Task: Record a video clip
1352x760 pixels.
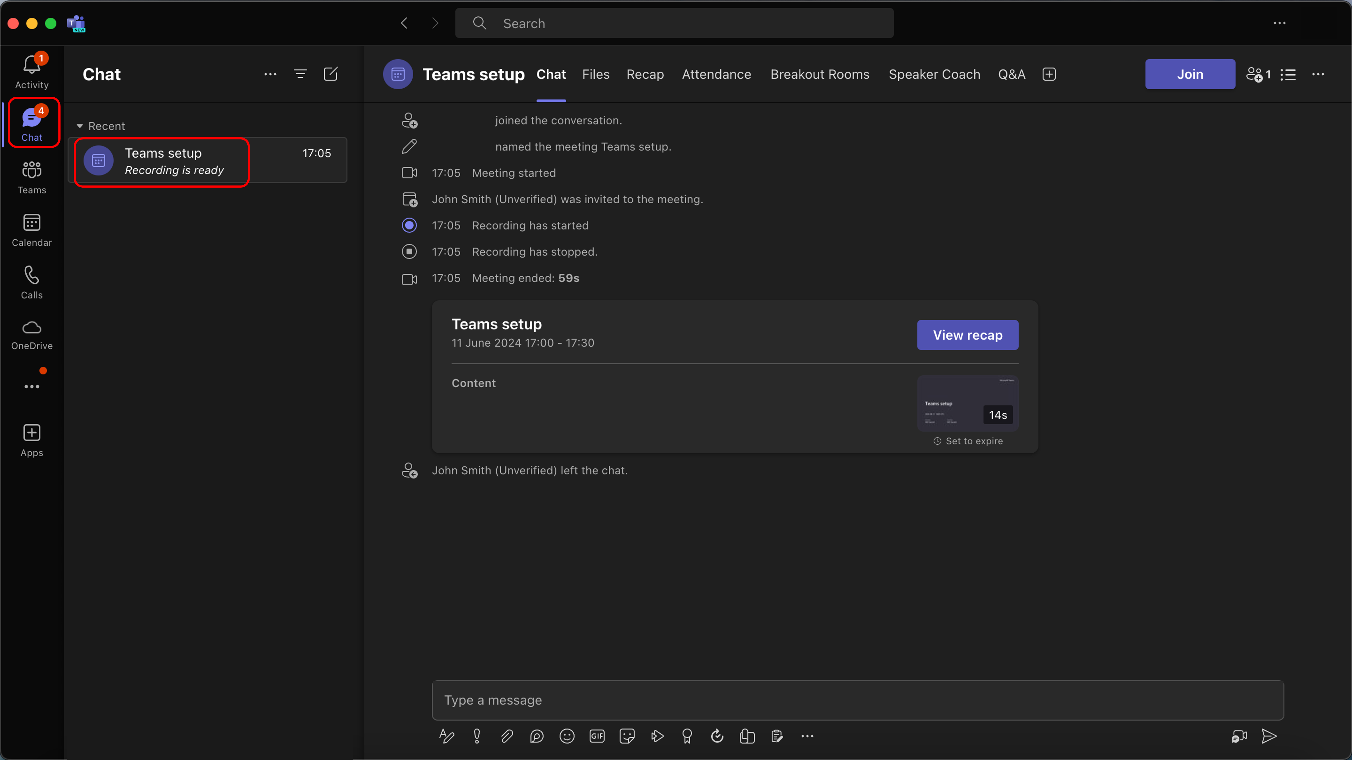Action: [1239, 736]
